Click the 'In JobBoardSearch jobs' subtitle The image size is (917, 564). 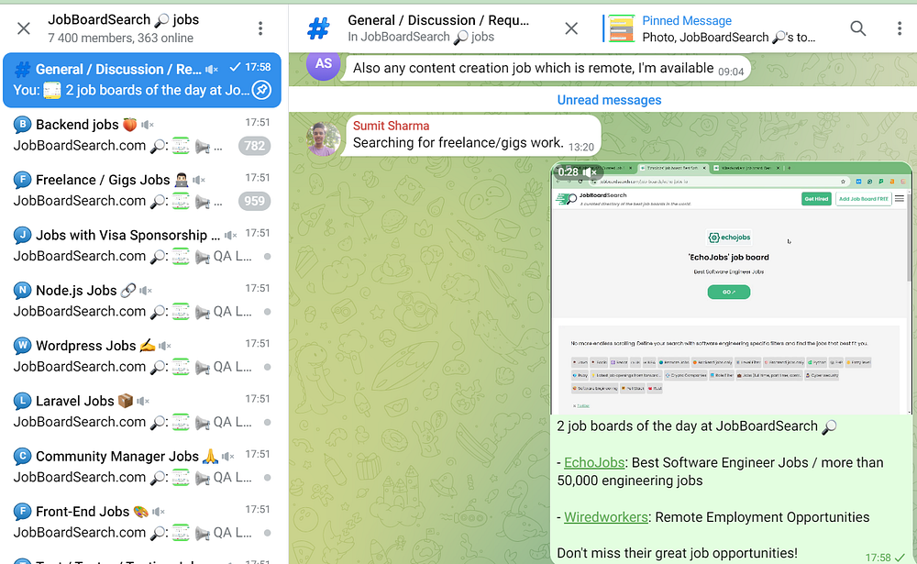[x=421, y=37]
